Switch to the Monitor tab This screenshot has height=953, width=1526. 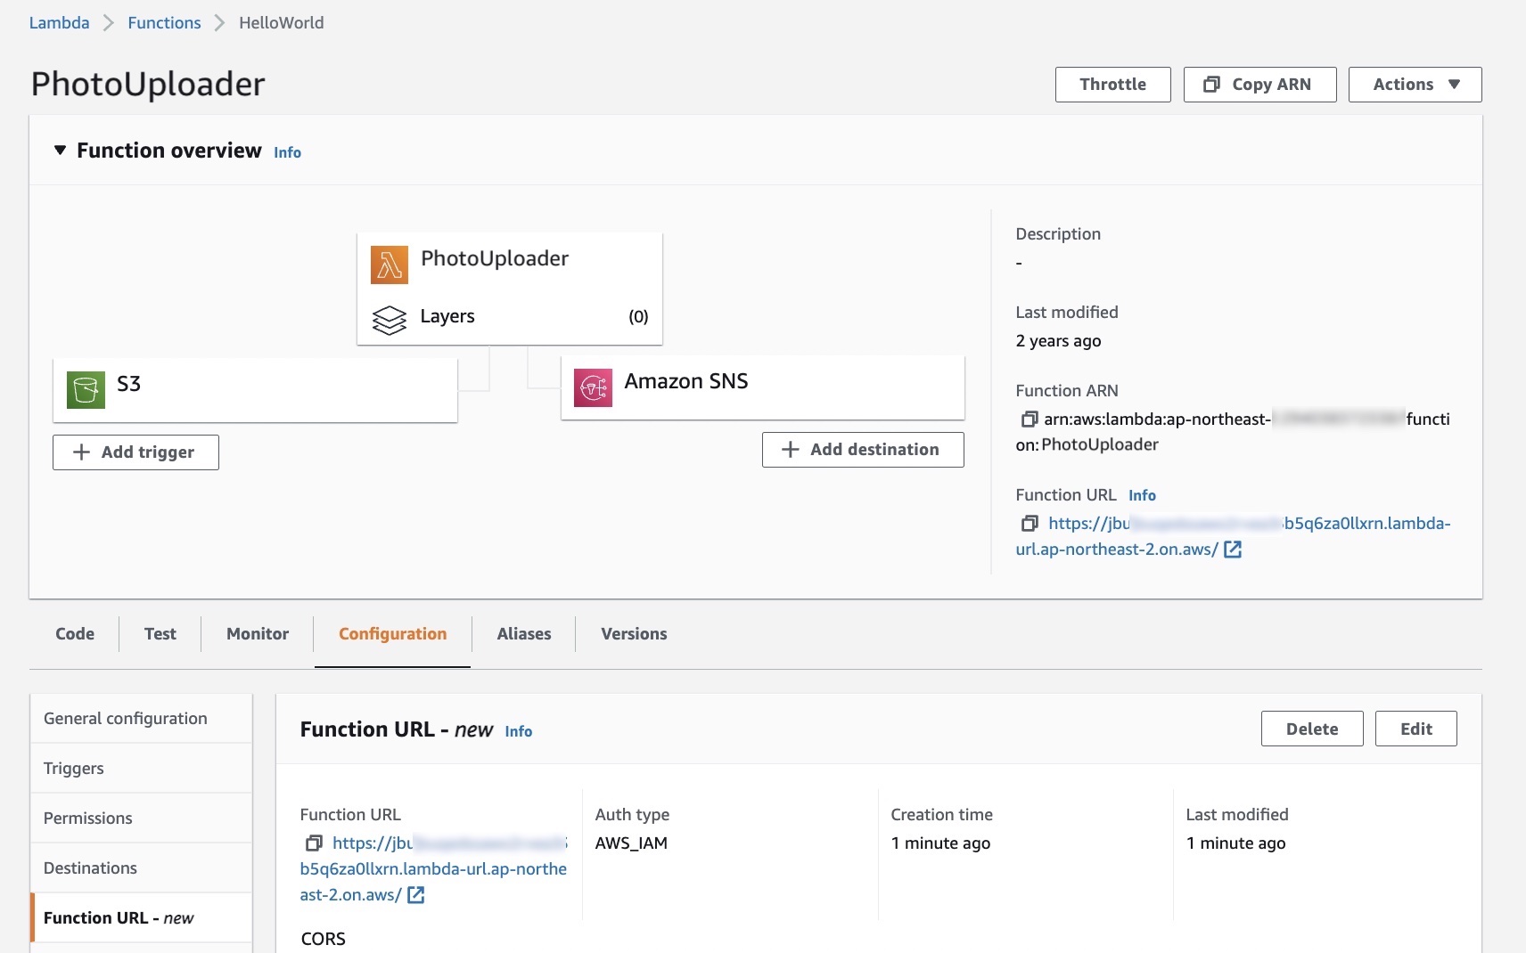pyautogui.click(x=257, y=634)
